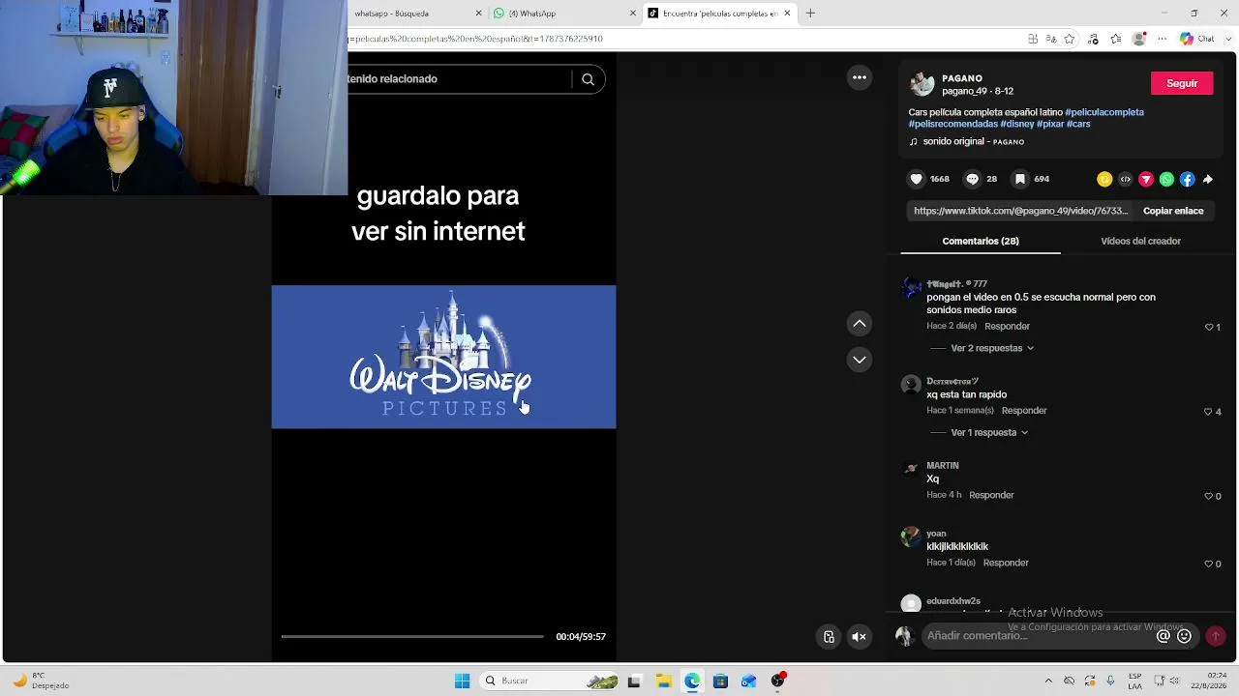The width and height of the screenshot is (1239, 696).
Task: Click the Walt Disney Pictures video frame
Action: pyautogui.click(x=443, y=357)
